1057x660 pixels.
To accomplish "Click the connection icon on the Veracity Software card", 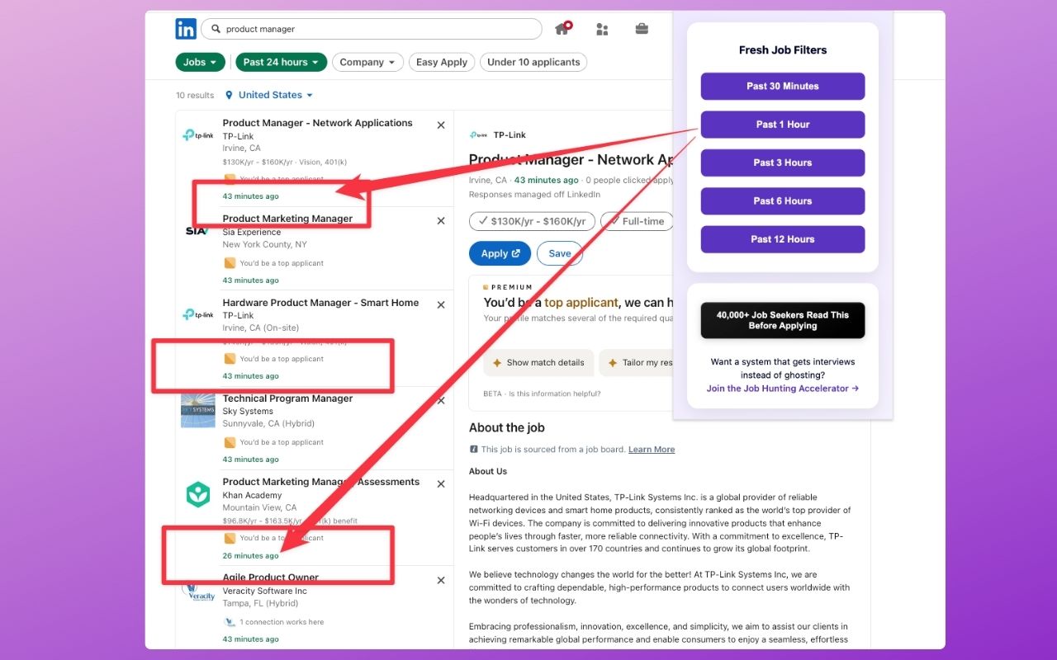I will [230, 622].
